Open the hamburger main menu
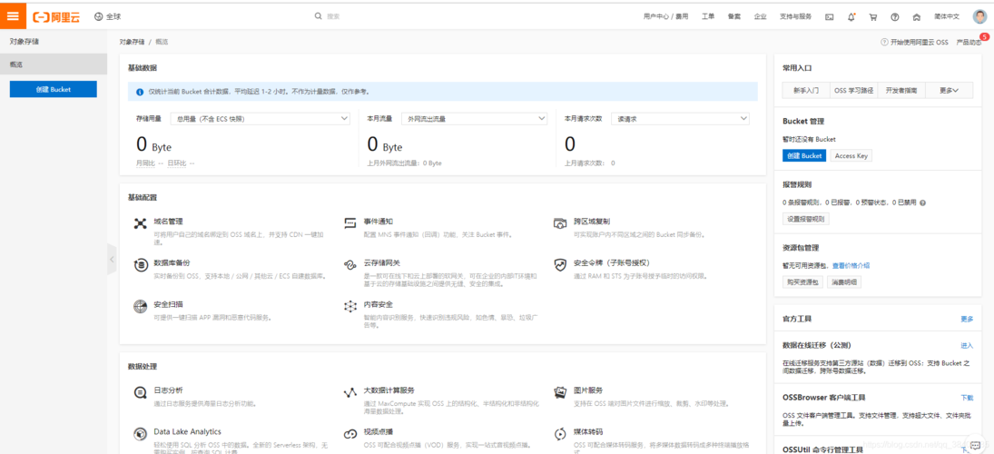This screenshot has width=994, height=454. pos(13,16)
